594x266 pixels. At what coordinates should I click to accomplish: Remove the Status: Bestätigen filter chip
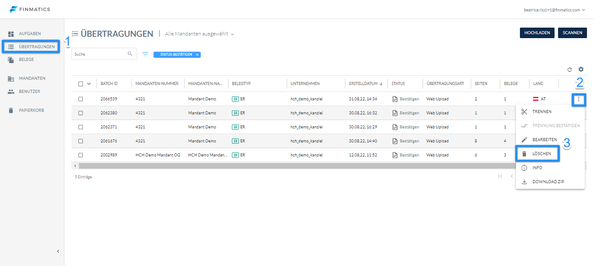[197, 55]
